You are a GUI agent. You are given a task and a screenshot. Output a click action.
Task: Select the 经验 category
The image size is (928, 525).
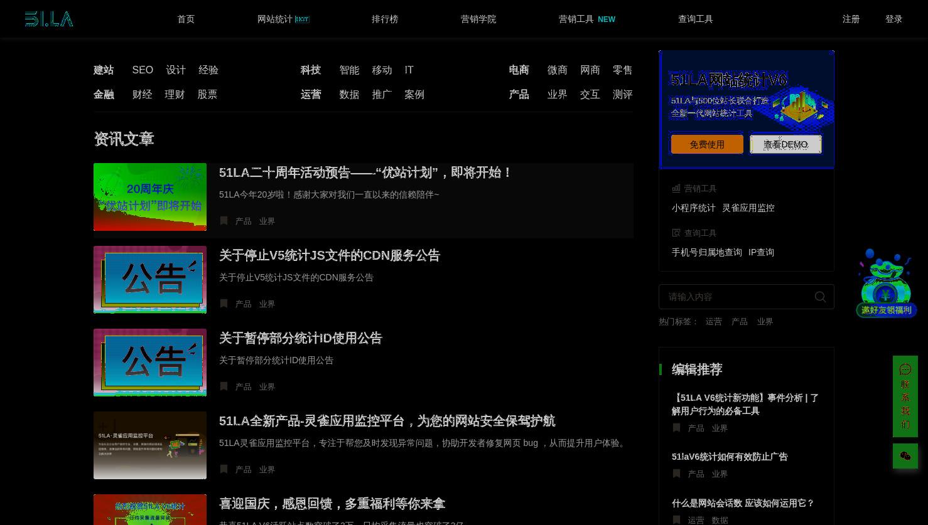click(208, 70)
